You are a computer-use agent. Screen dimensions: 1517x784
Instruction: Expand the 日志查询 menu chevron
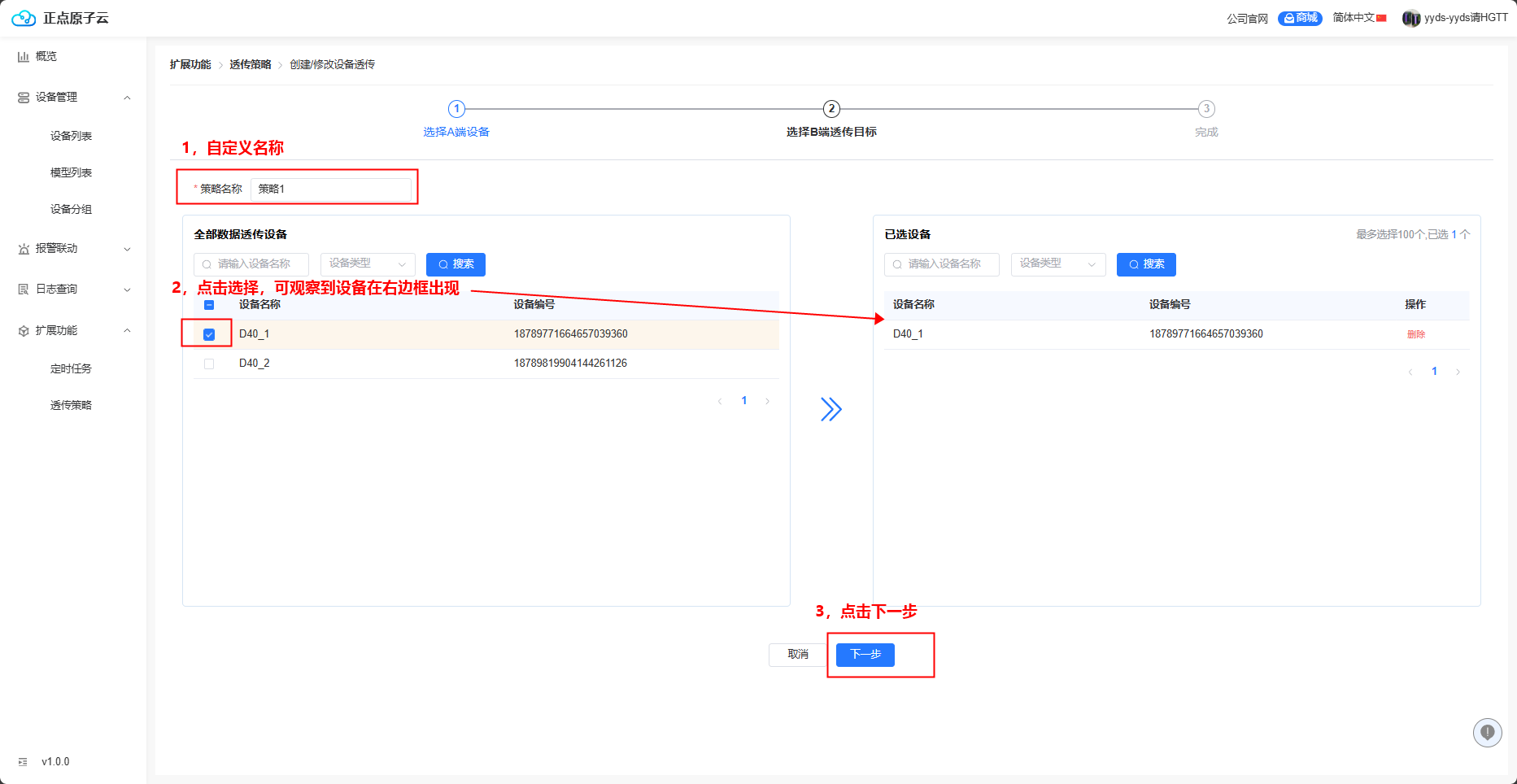pyautogui.click(x=127, y=290)
